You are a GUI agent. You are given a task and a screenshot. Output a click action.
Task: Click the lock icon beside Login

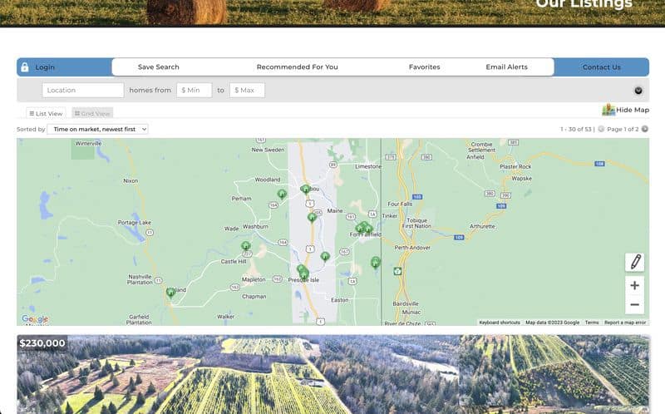[x=25, y=67]
